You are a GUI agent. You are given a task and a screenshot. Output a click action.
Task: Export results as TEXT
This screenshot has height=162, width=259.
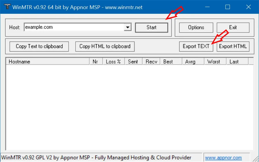tap(196, 46)
